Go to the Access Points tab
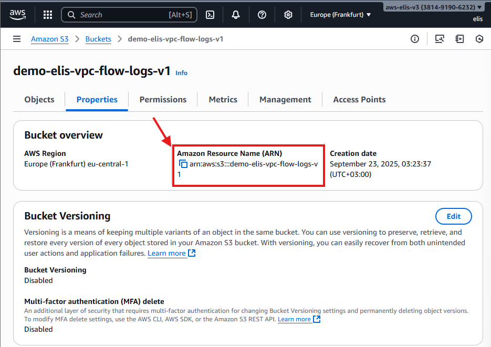Image resolution: width=491 pixels, height=347 pixels. [x=359, y=99]
